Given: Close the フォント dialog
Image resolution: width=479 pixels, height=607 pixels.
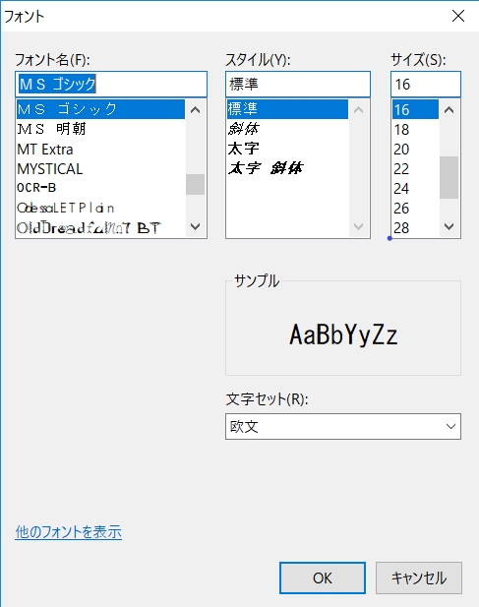Looking at the screenshot, I should (x=458, y=16).
